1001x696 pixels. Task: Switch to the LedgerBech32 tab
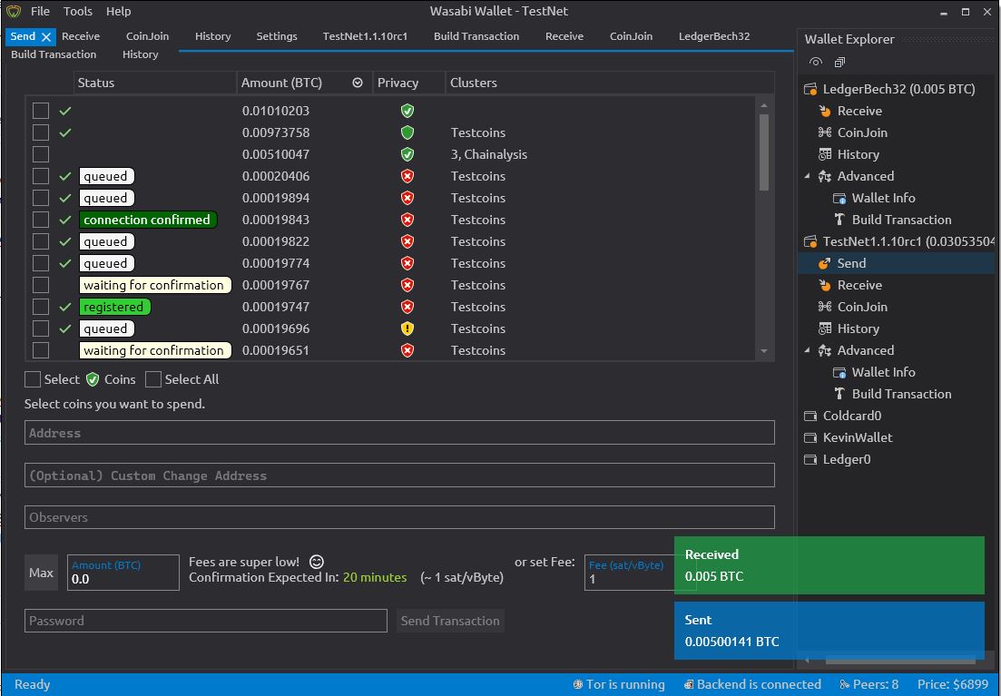click(713, 36)
